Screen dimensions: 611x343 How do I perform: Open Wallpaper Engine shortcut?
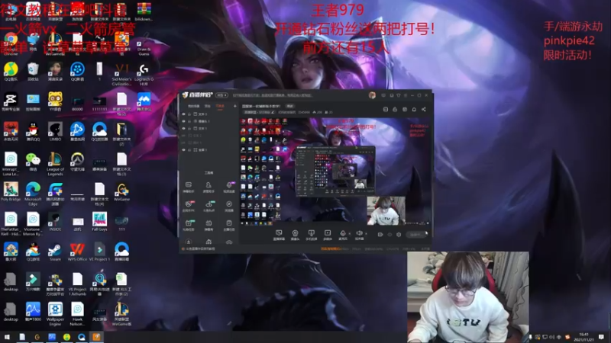coord(55,315)
